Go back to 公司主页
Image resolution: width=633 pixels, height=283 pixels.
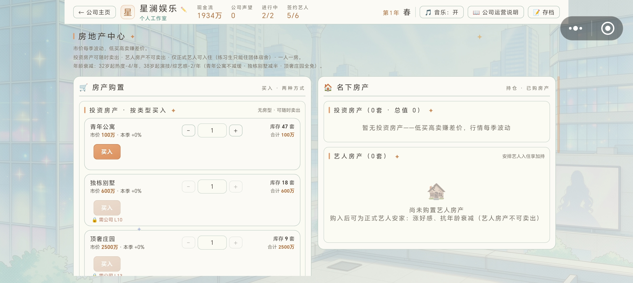click(x=94, y=12)
